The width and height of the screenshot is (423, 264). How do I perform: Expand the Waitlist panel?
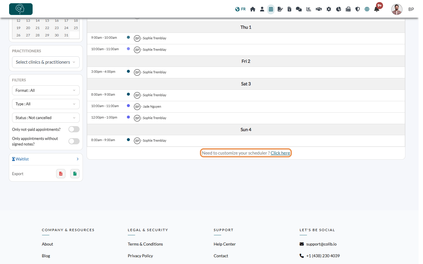coord(46,159)
